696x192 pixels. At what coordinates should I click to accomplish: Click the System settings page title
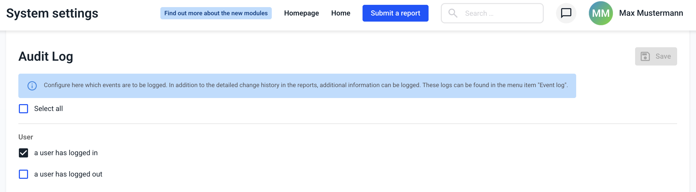[x=52, y=13]
